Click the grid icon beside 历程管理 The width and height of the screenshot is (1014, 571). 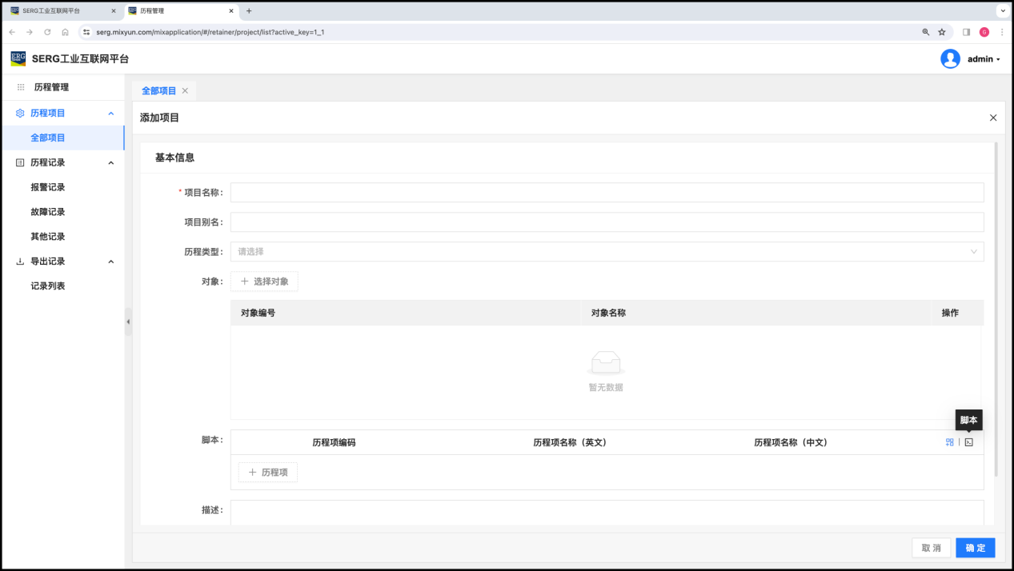21,87
